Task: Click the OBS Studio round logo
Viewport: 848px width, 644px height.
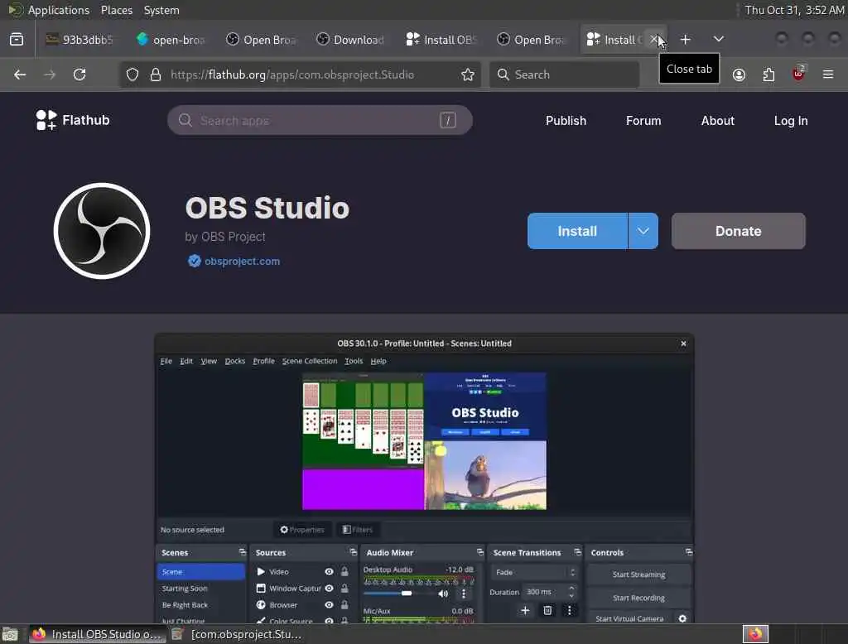Action: point(102,231)
